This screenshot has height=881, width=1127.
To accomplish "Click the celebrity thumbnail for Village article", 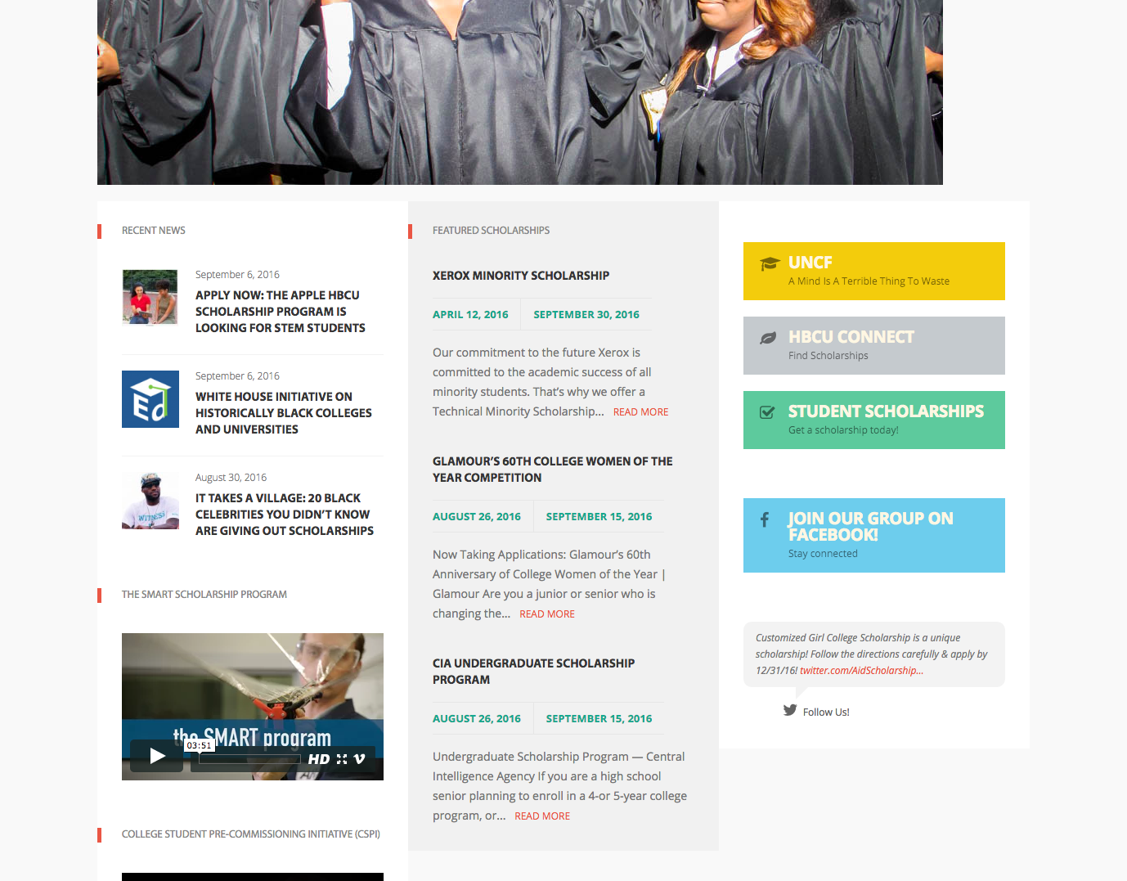I will (x=150, y=501).
